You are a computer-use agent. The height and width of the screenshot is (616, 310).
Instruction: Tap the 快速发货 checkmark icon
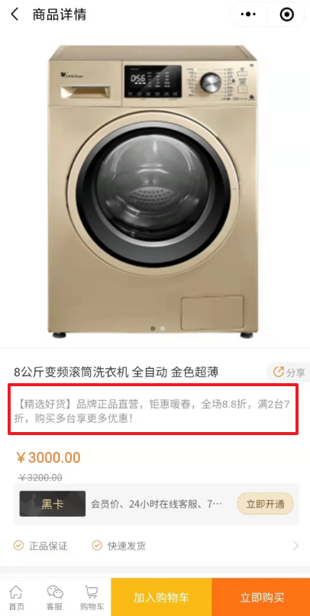[97, 545]
